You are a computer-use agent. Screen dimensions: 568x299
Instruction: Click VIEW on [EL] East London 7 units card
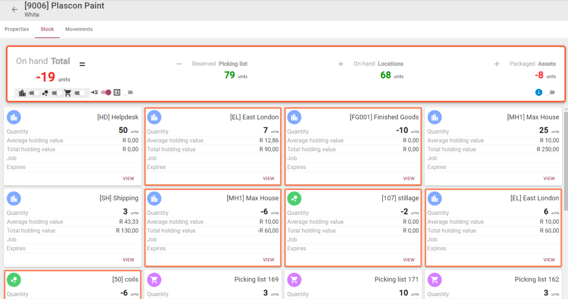pyautogui.click(x=268, y=178)
